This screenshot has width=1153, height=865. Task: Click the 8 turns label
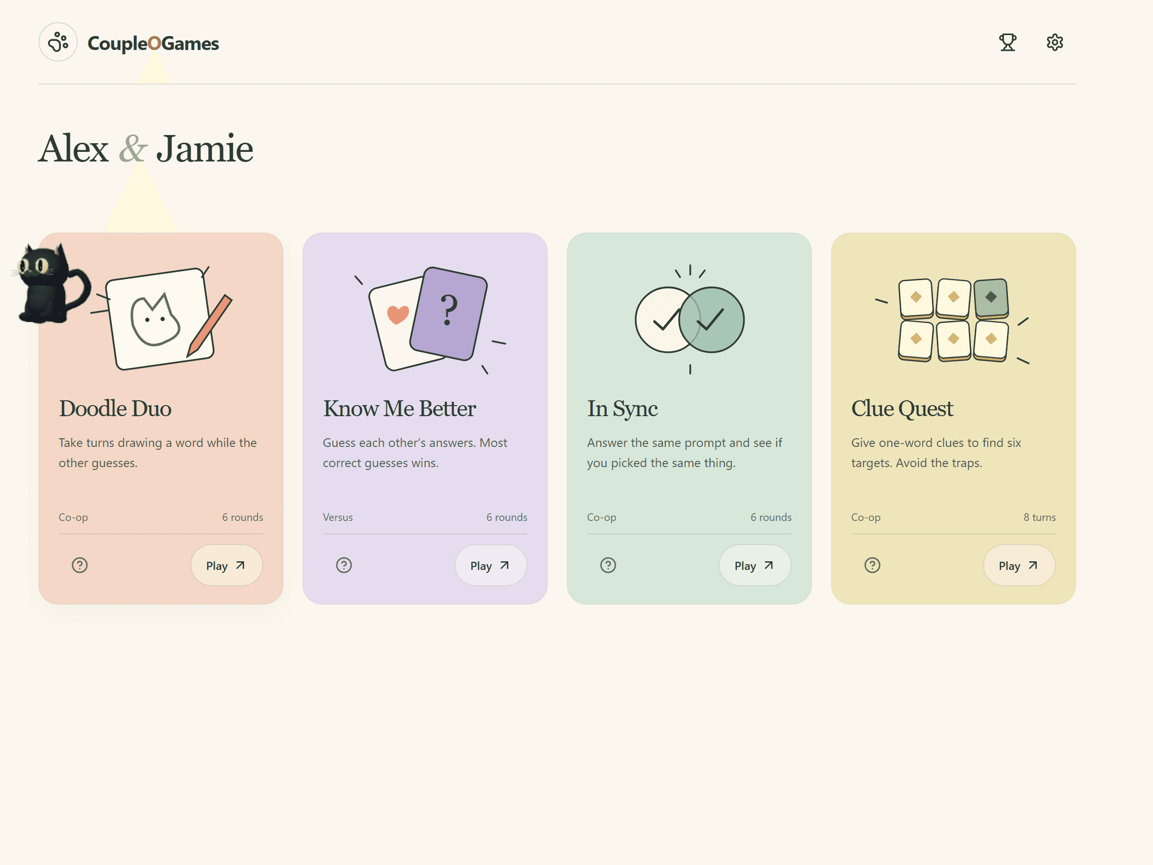click(1039, 517)
